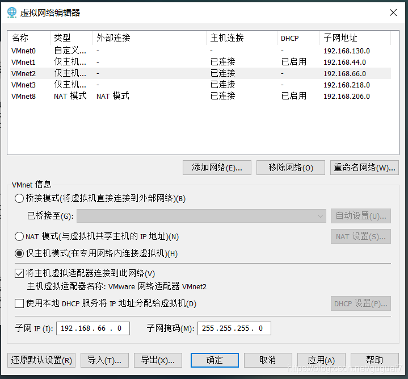Click 自定义 type cell for VMnet0
Screen dimensions: 408x379
tap(70, 51)
